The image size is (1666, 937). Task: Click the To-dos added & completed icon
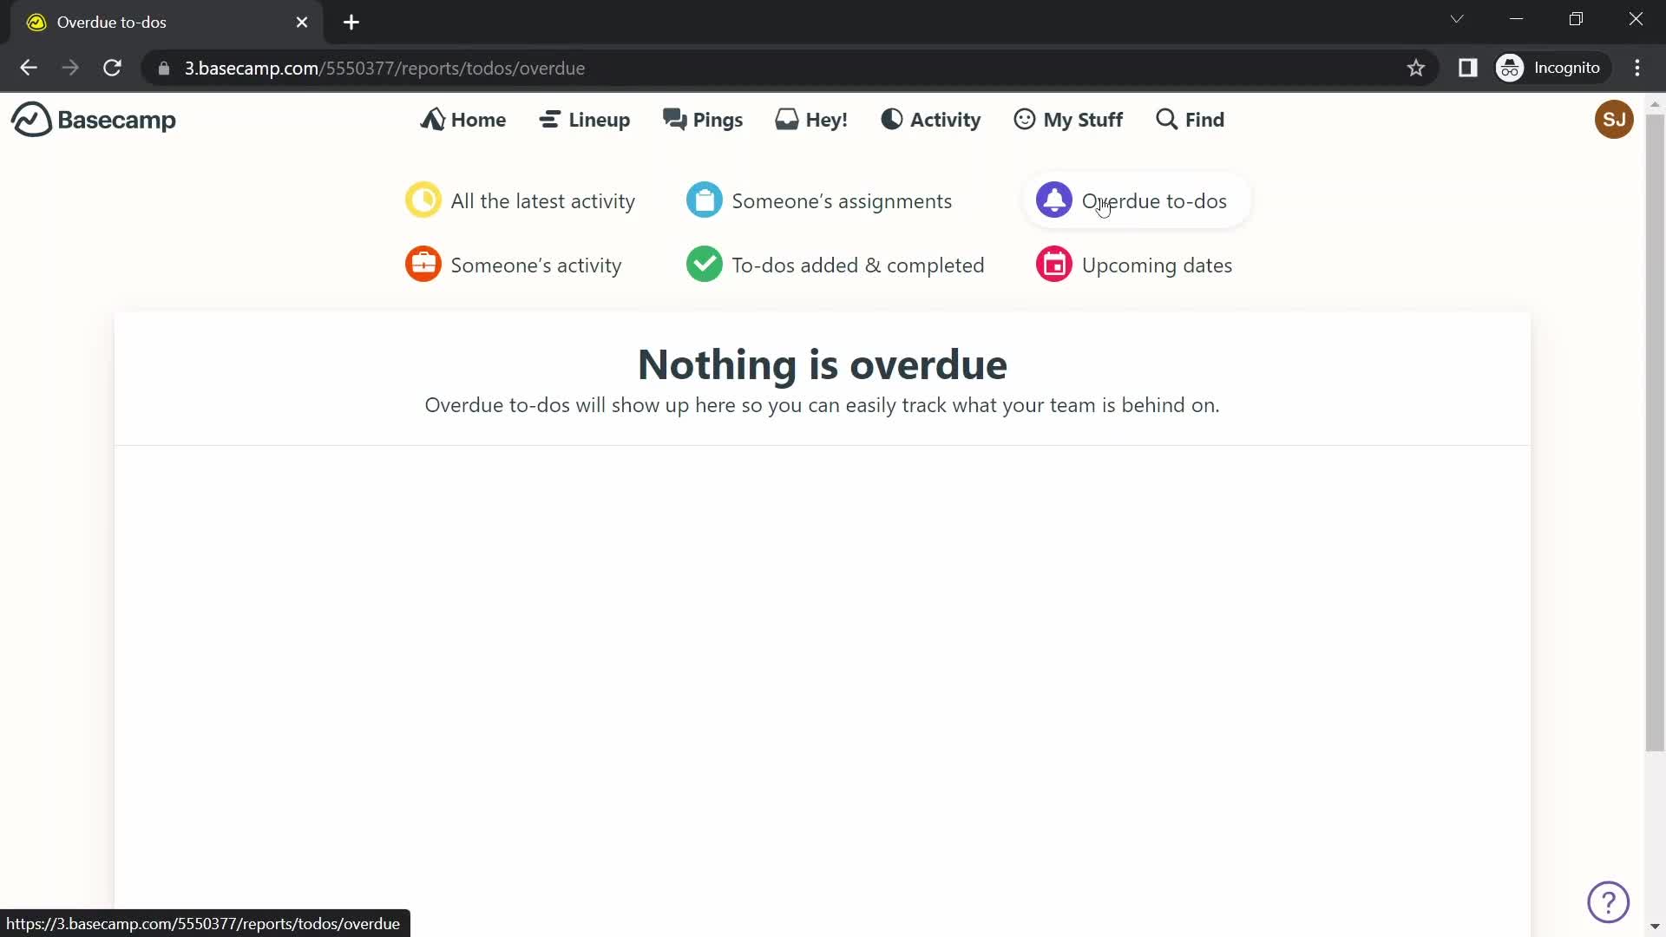pyautogui.click(x=703, y=265)
